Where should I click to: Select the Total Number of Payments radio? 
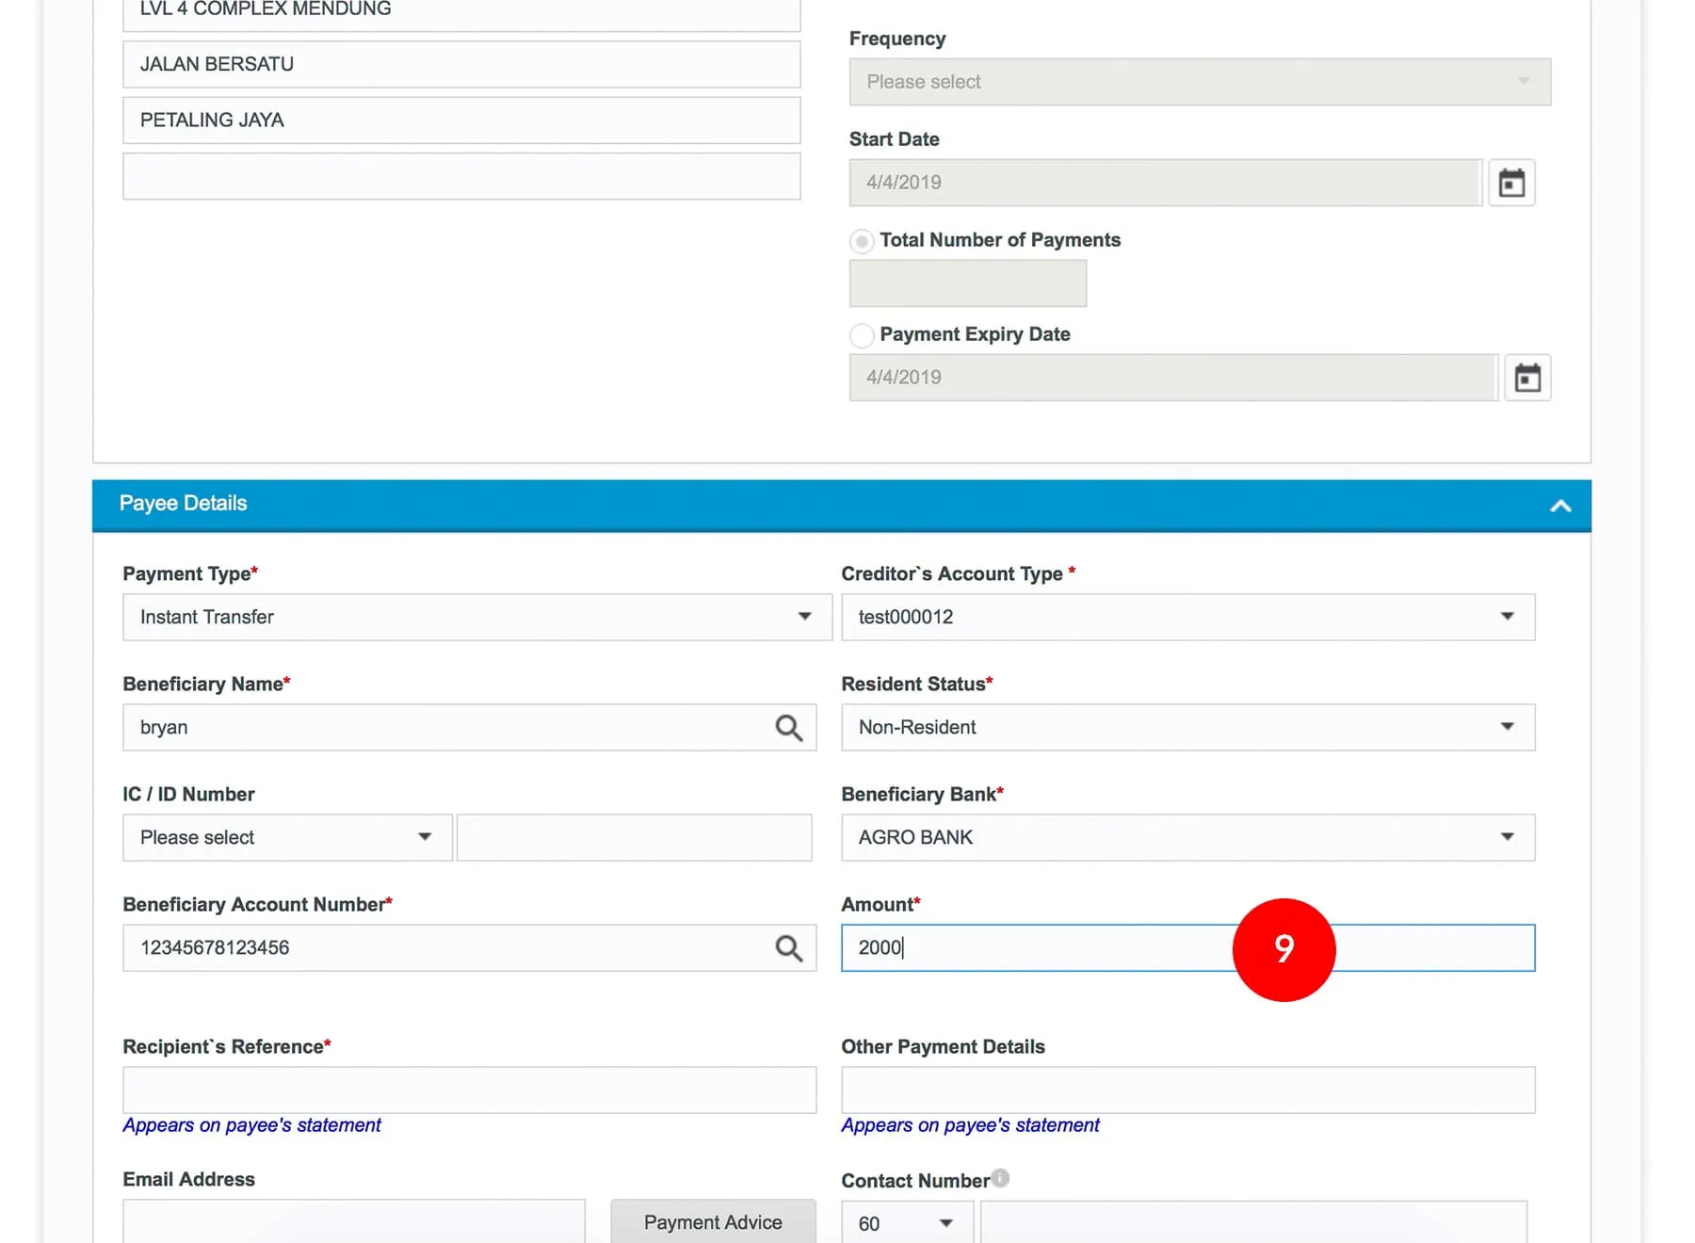point(862,241)
